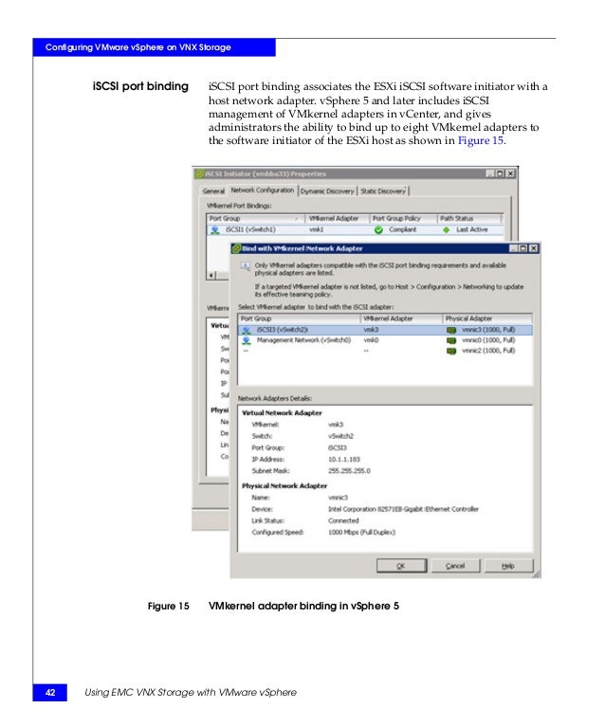Select the vmk1 cell in Port Bindings list

(317, 229)
